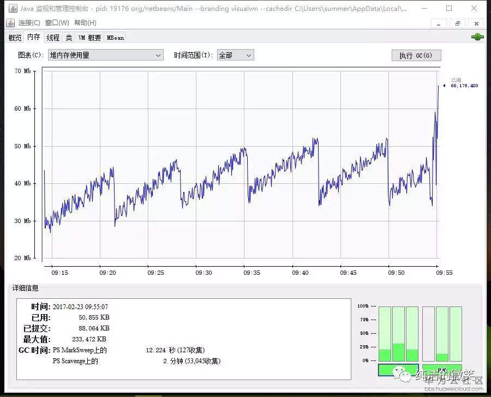Click the 70 Mb label on the vertical axis
This screenshot has width=491, height=397.
click(x=22, y=71)
